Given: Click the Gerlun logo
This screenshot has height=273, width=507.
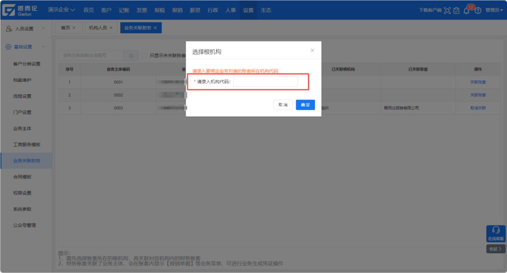Looking at the screenshot, I should coord(22,10).
